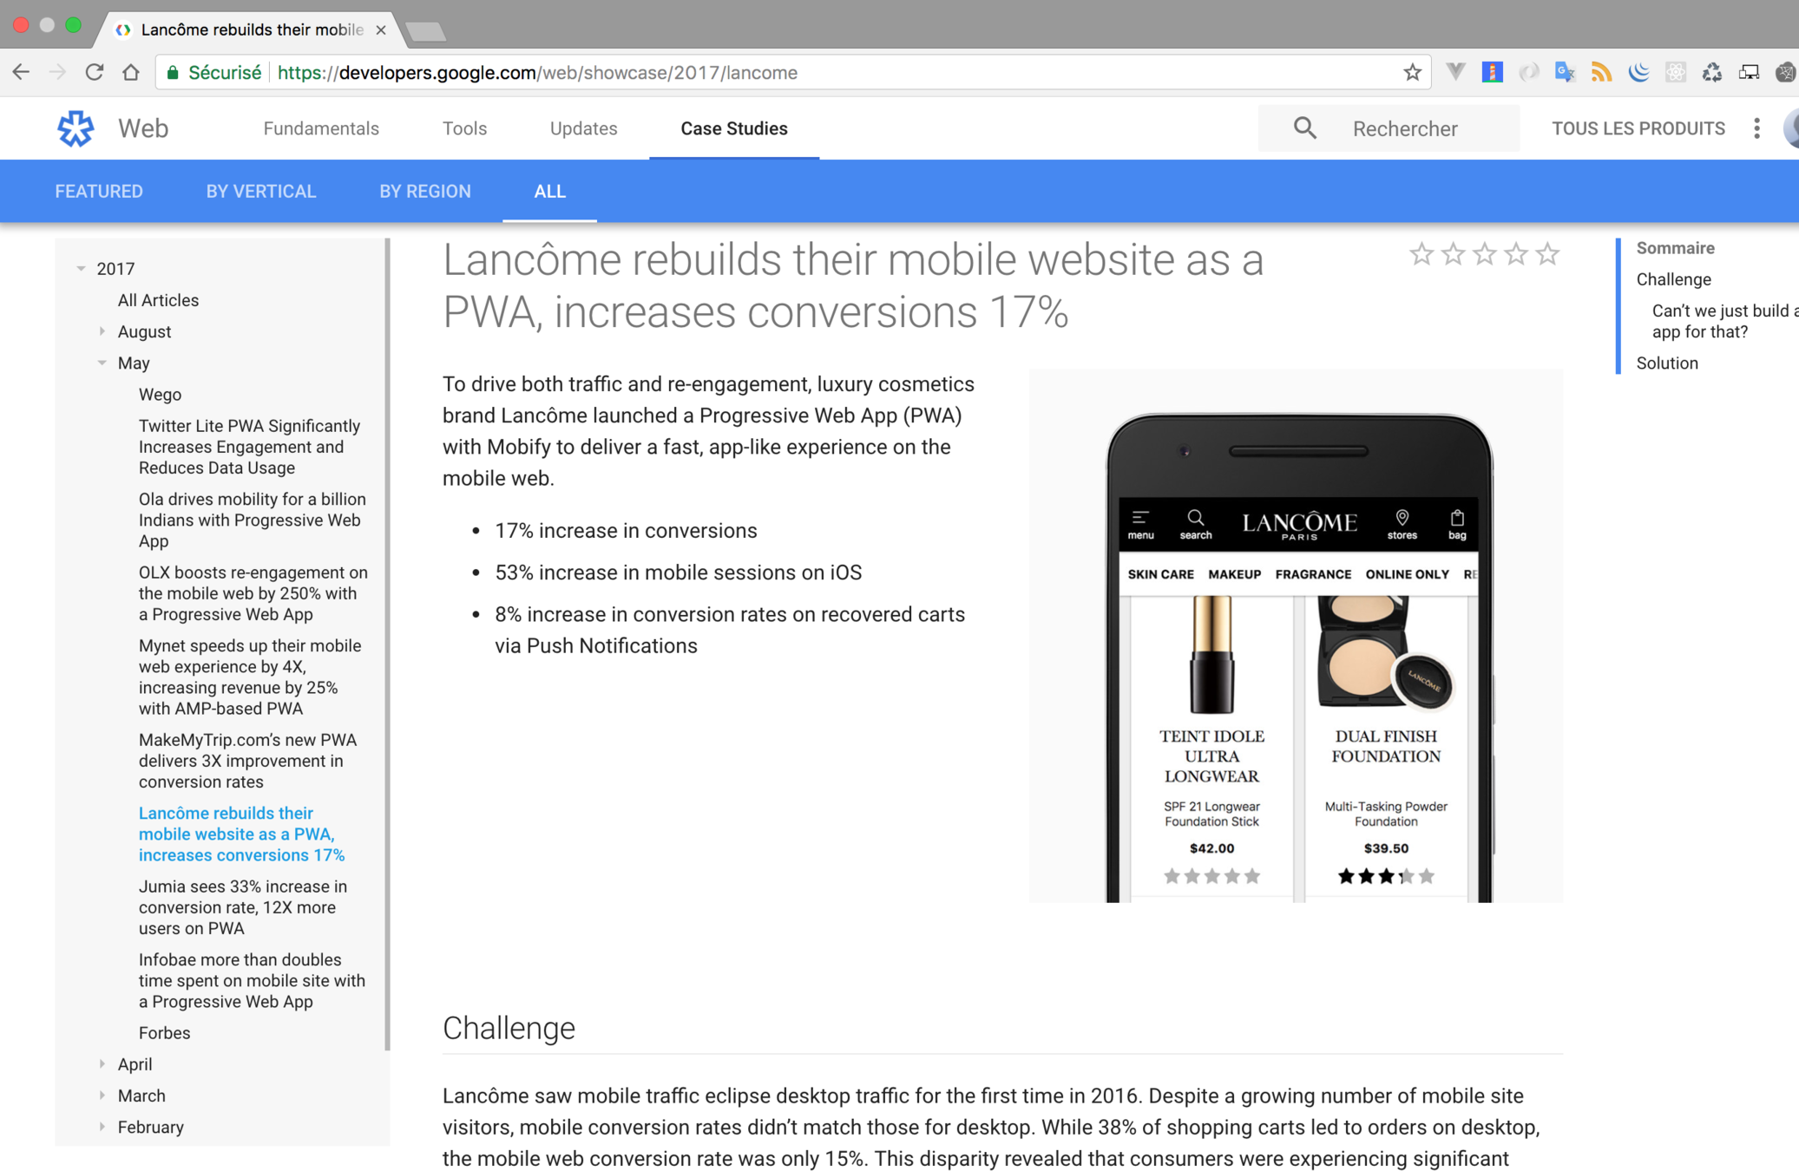Expand the August articles list
The image size is (1799, 1171).
point(102,331)
